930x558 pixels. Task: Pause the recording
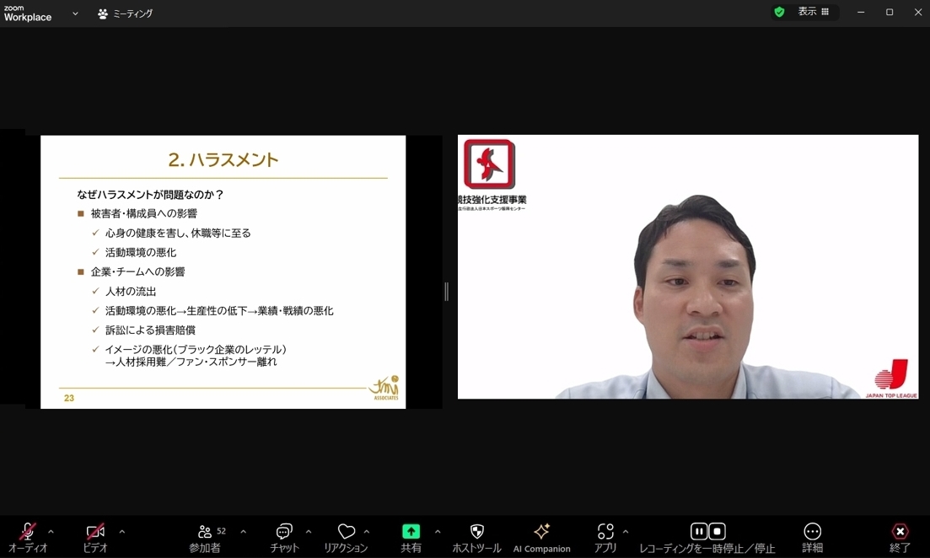[x=699, y=531]
